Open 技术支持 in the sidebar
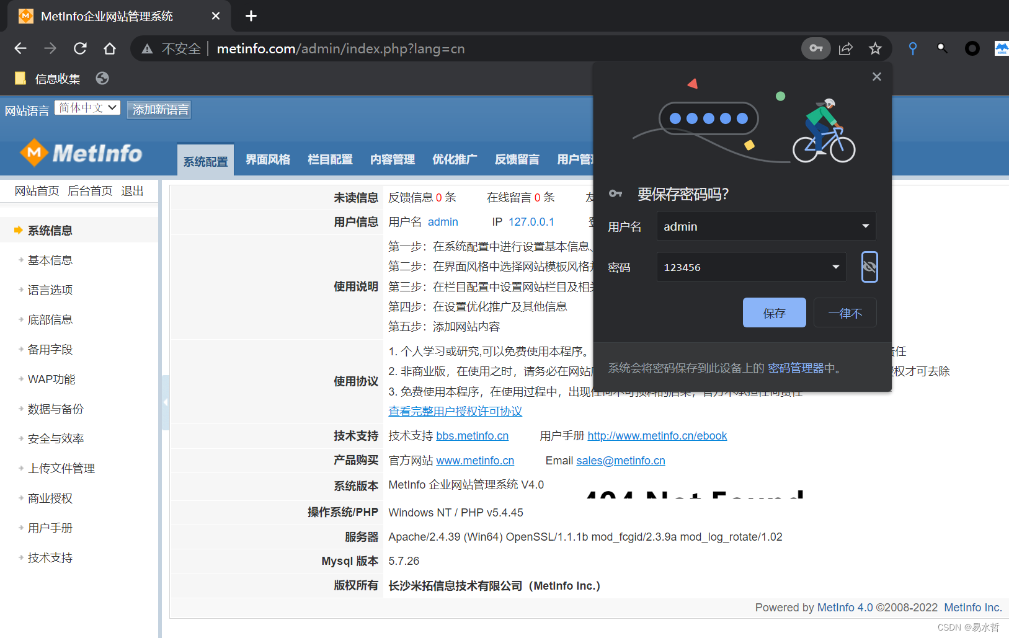Image resolution: width=1009 pixels, height=638 pixels. [50, 558]
